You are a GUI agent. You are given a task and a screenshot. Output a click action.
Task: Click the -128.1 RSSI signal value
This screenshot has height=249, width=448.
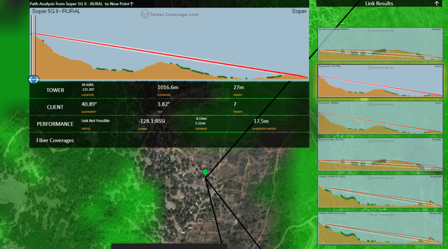click(x=152, y=121)
